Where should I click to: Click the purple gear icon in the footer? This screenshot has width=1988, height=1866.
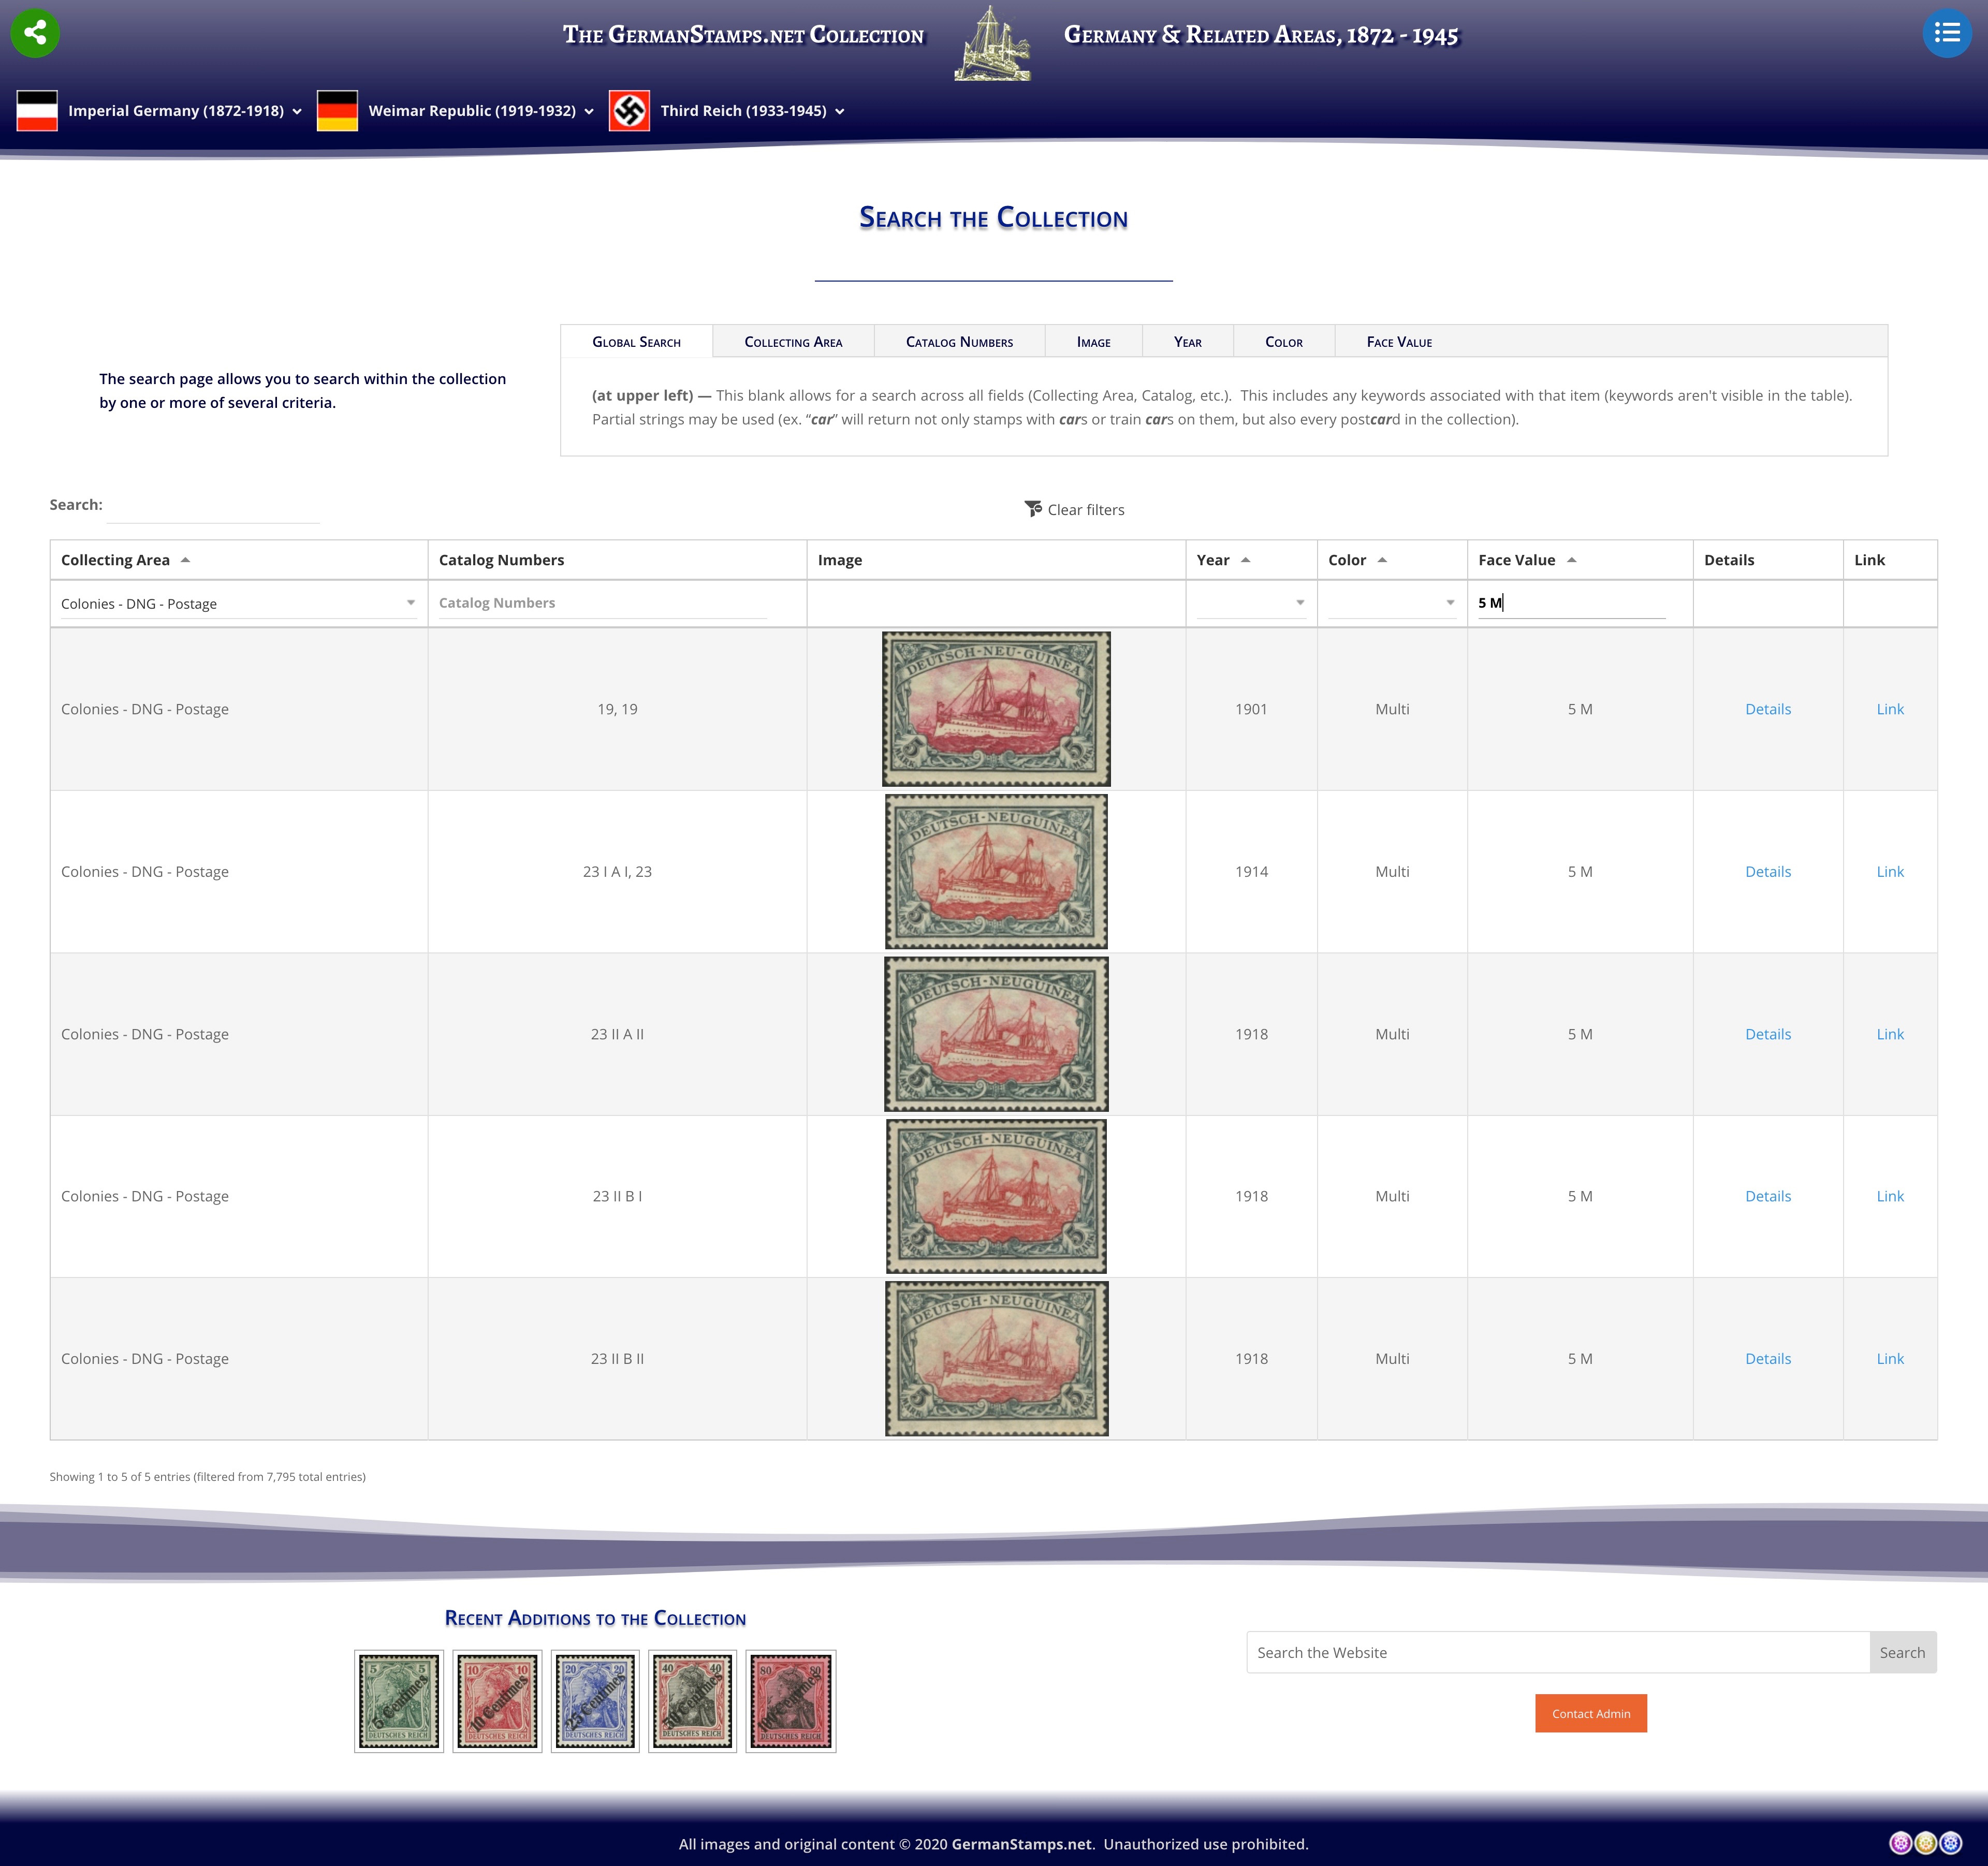click(x=1901, y=1843)
